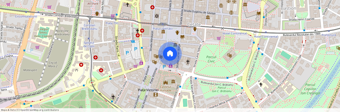The width and height of the screenshot is (340, 112).
Task: Click the Piața Libertății tram stop label
Action: [x=163, y=29]
